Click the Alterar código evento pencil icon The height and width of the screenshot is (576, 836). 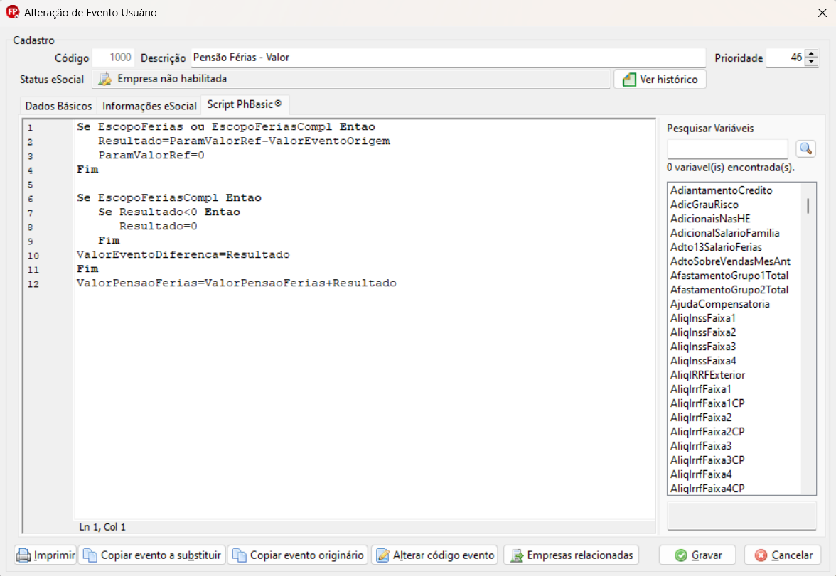click(382, 555)
